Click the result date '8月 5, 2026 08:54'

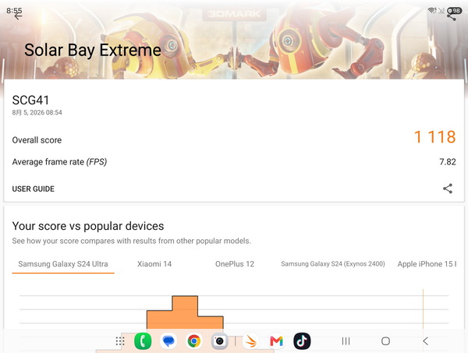coord(37,112)
